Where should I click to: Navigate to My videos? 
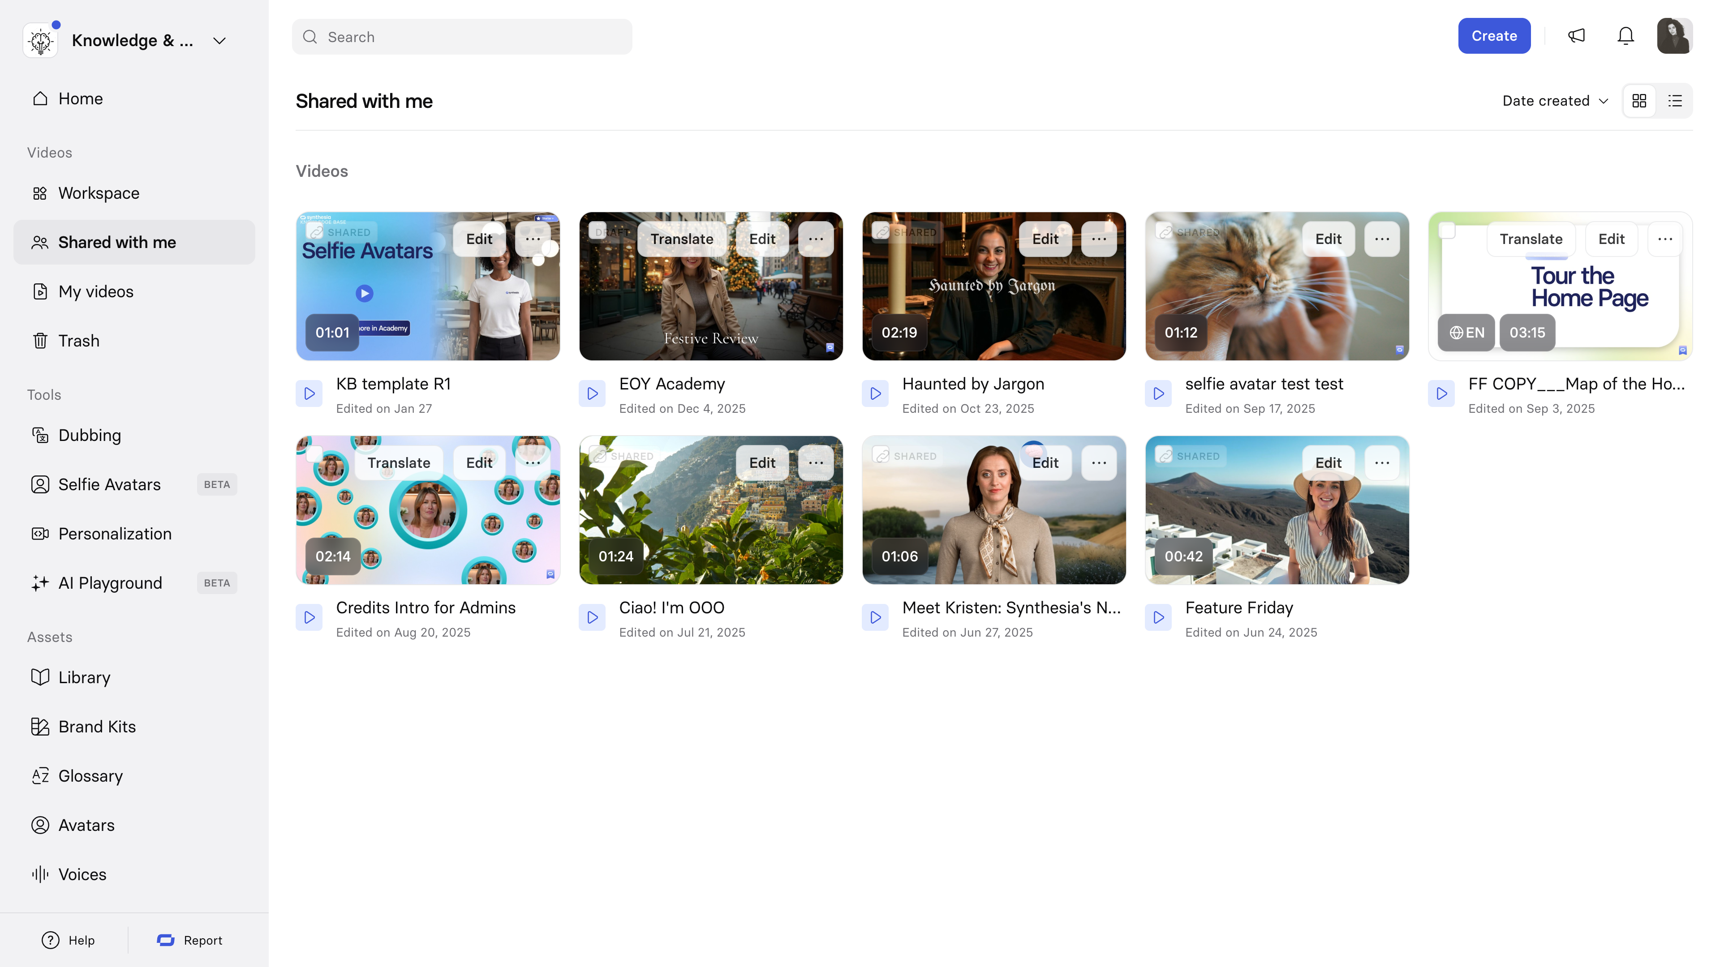pyautogui.click(x=95, y=291)
